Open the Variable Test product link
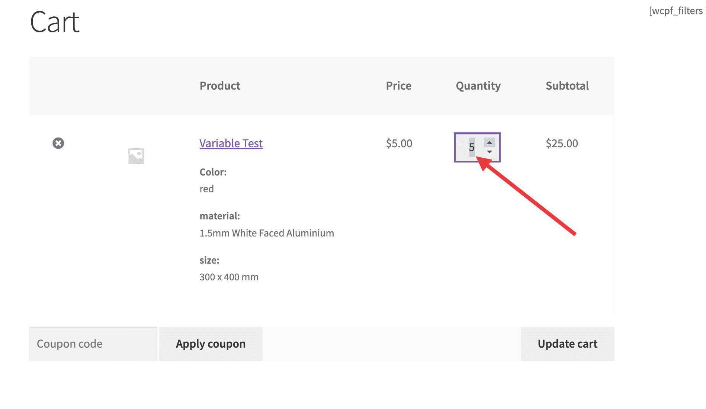The width and height of the screenshot is (706, 409). 231,143
